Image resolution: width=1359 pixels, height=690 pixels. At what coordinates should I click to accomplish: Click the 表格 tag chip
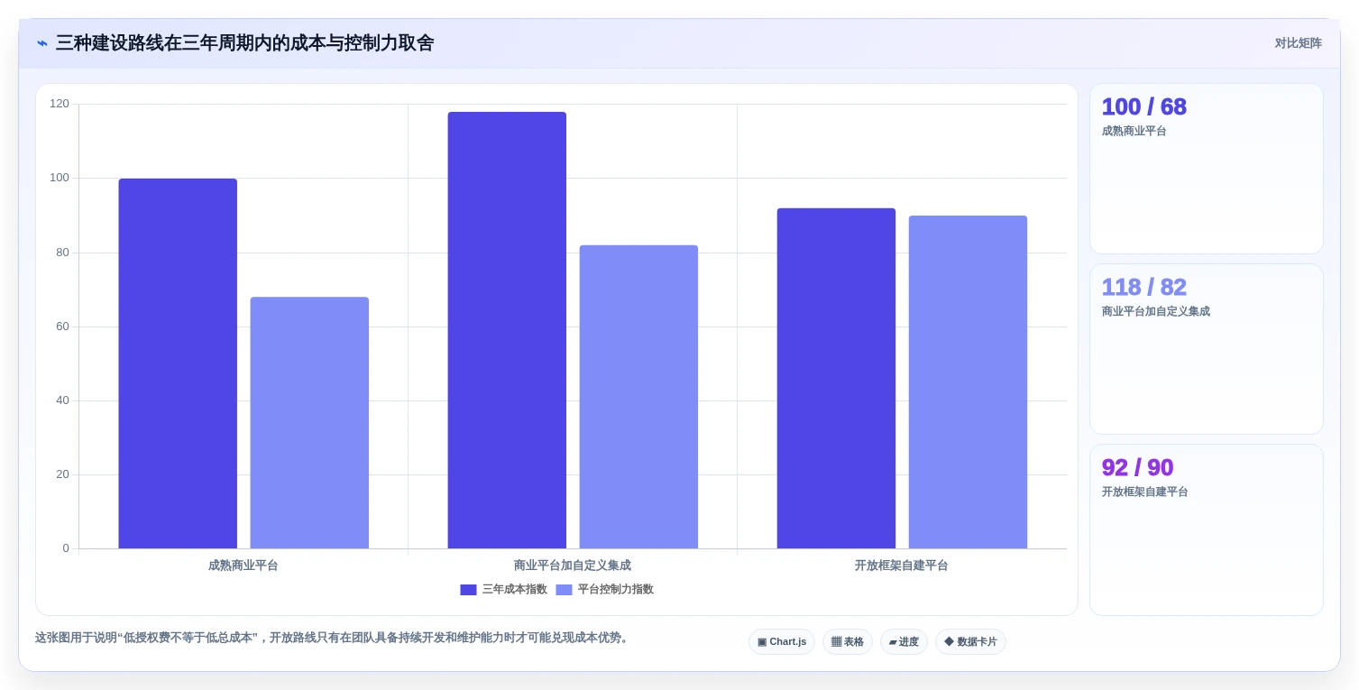click(848, 642)
